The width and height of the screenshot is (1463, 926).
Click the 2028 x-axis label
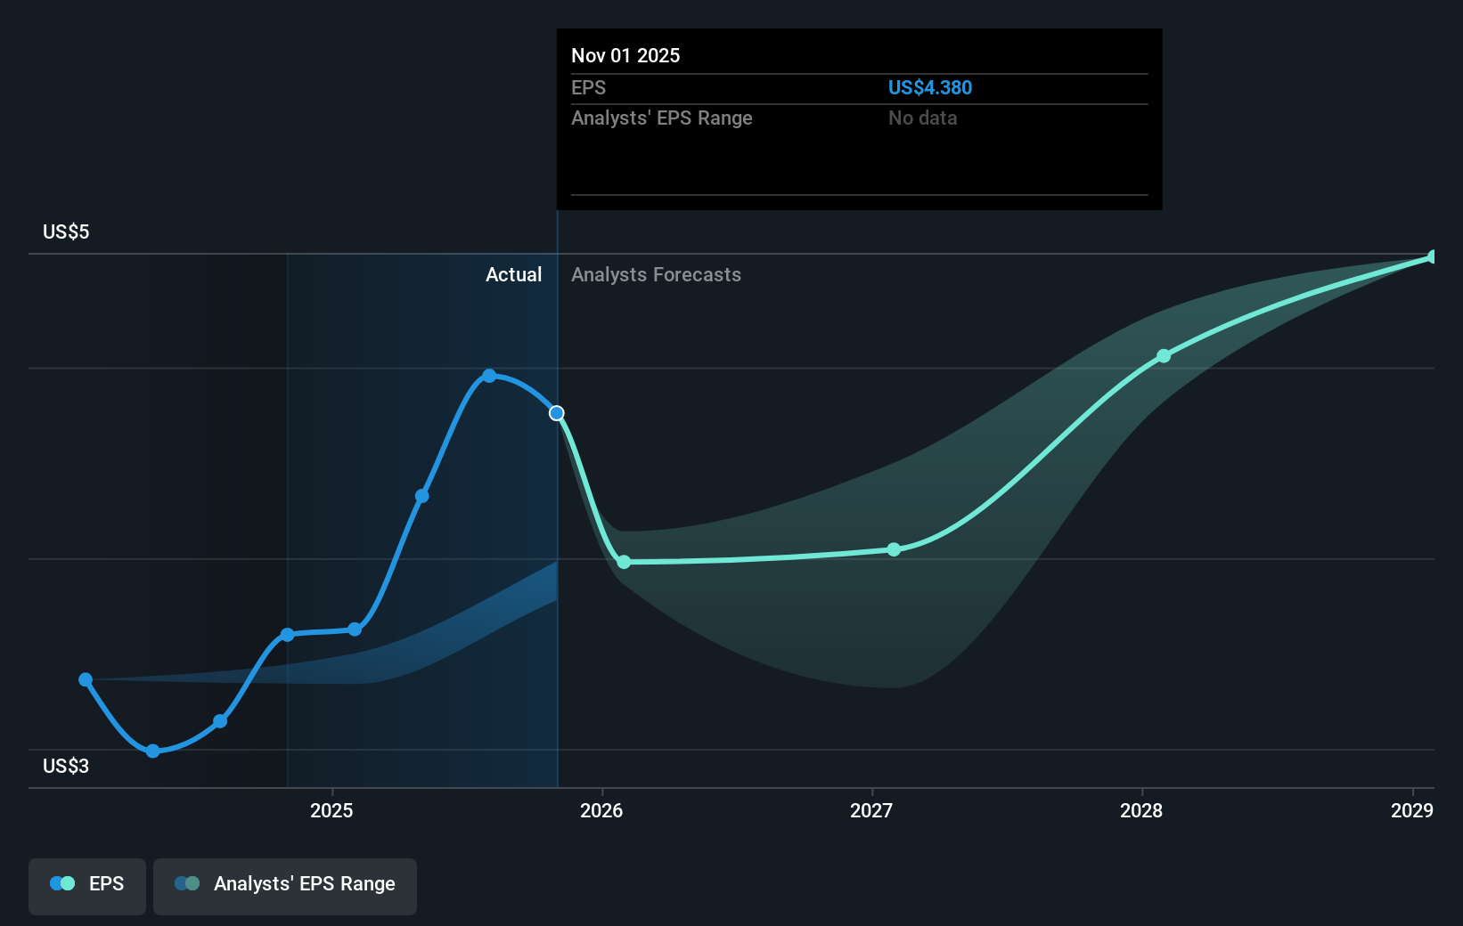click(x=1141, y=810)
